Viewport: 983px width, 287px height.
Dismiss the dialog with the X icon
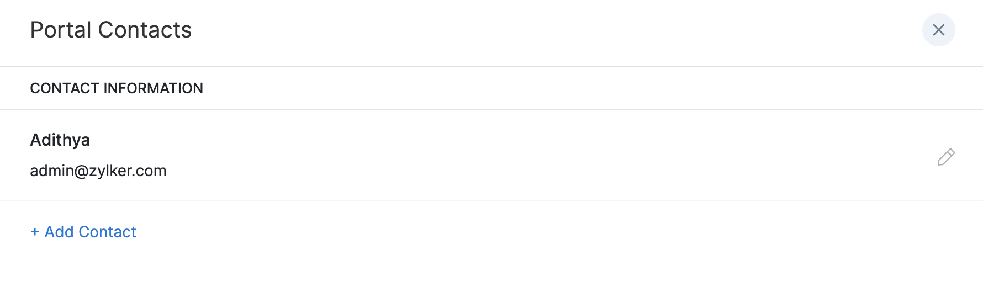[938, 30]
